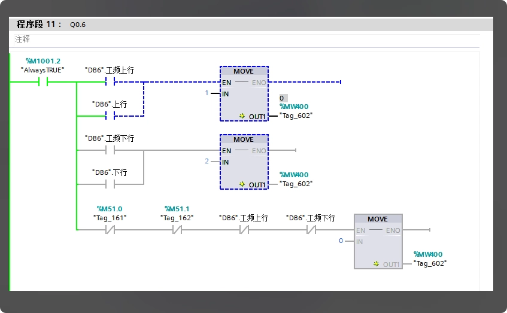Click the yellow star icon on first MOVE OUT1

click(x=242, y=116)
